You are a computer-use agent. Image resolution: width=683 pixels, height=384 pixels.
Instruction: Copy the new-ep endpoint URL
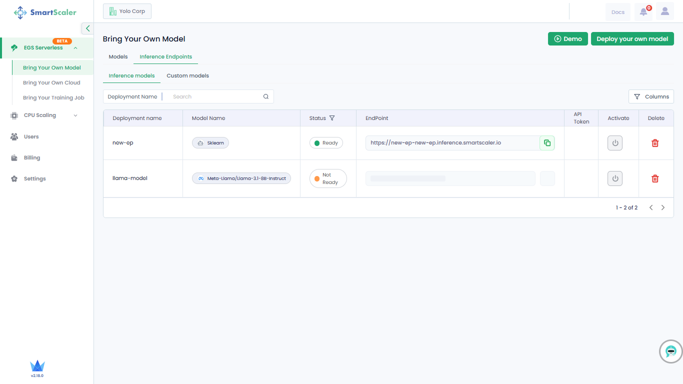547,143
